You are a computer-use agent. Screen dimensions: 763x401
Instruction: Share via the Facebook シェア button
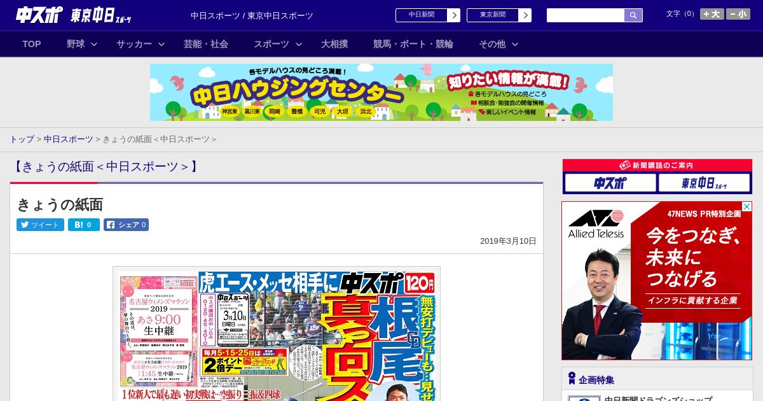[126, 225]
